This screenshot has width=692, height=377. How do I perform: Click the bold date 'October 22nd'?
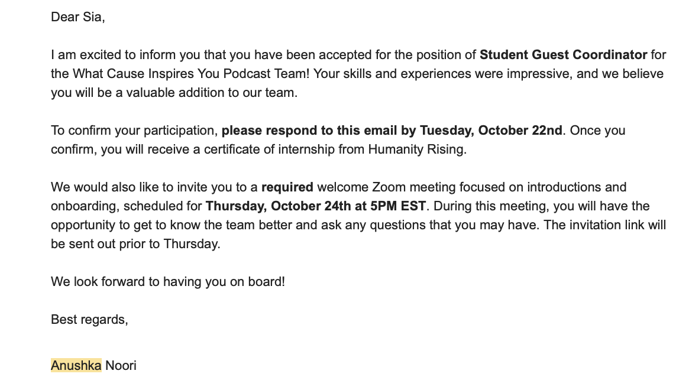(x=520, y=131)
